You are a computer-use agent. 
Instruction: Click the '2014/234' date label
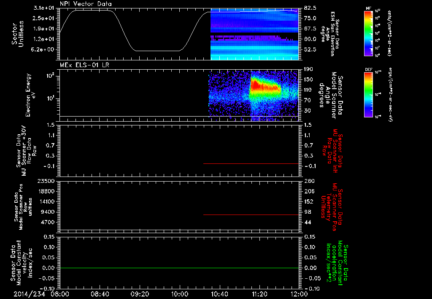(x=29, y=294)
